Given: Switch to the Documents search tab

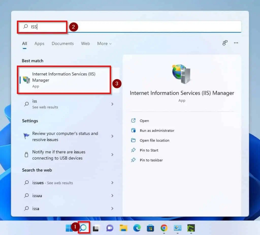Looking at the screenshot, I should click(62, 43).
